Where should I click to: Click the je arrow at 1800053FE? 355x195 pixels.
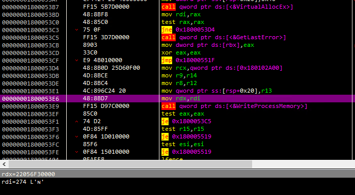76,152
